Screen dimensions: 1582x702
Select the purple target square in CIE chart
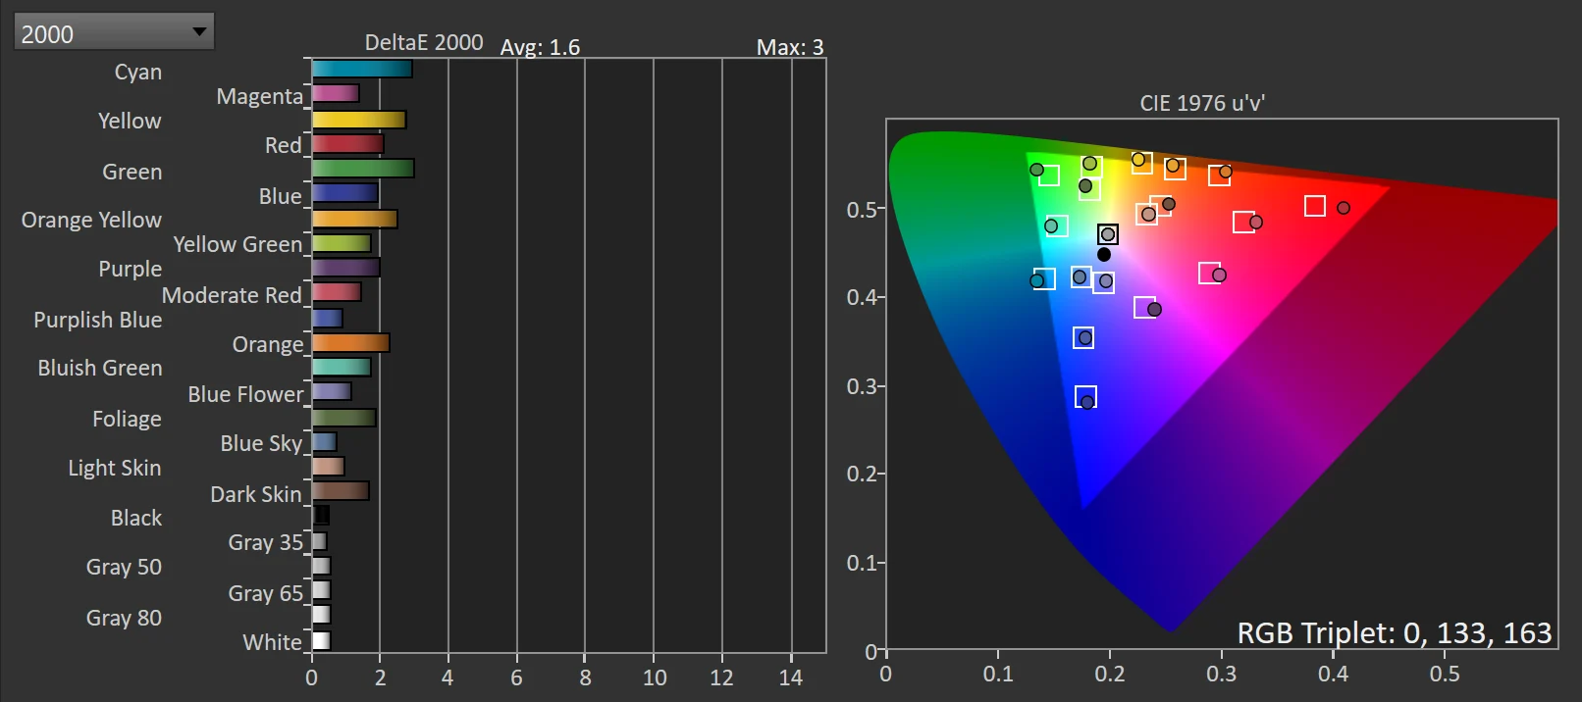(x=1144, y=308)
